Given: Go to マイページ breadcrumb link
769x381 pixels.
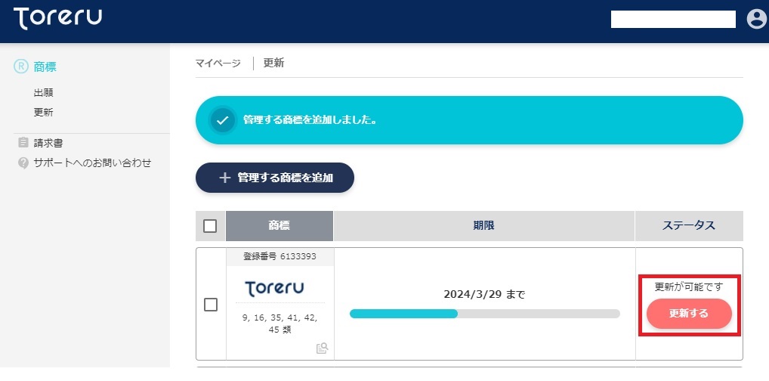Looking at the screenshot, I should 218,63.
